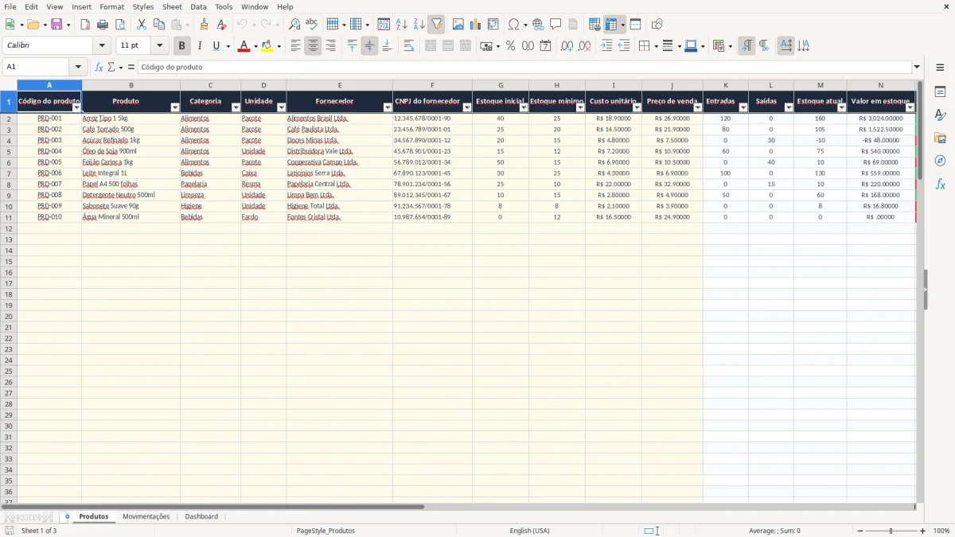This screenshot has width=955, height=537.
Task: Expand the Name Box dropdown
Action: point(78,67)
